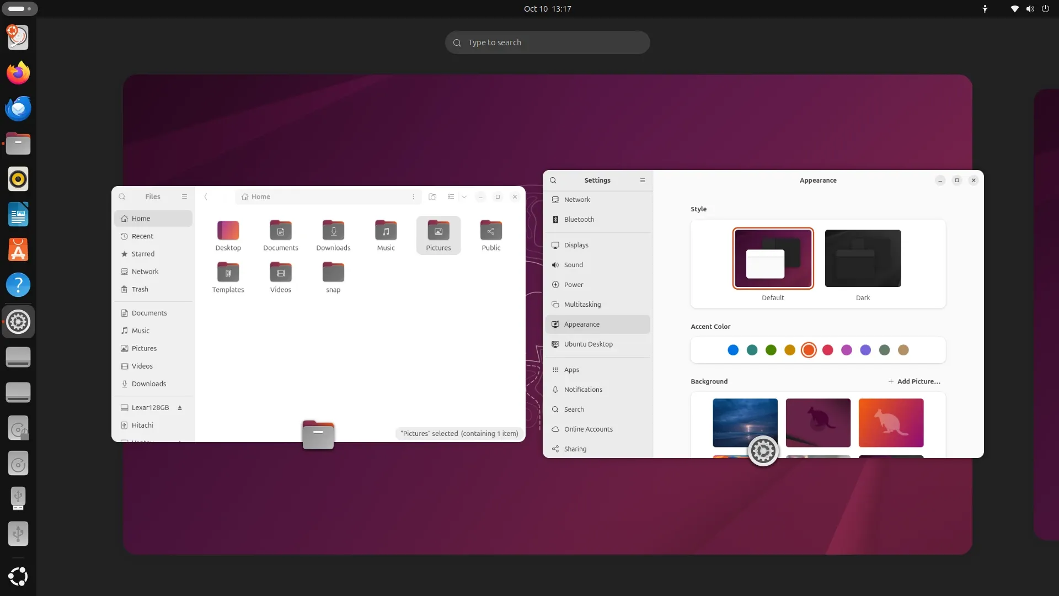Show all applications via Ubuntu logo

18,576
